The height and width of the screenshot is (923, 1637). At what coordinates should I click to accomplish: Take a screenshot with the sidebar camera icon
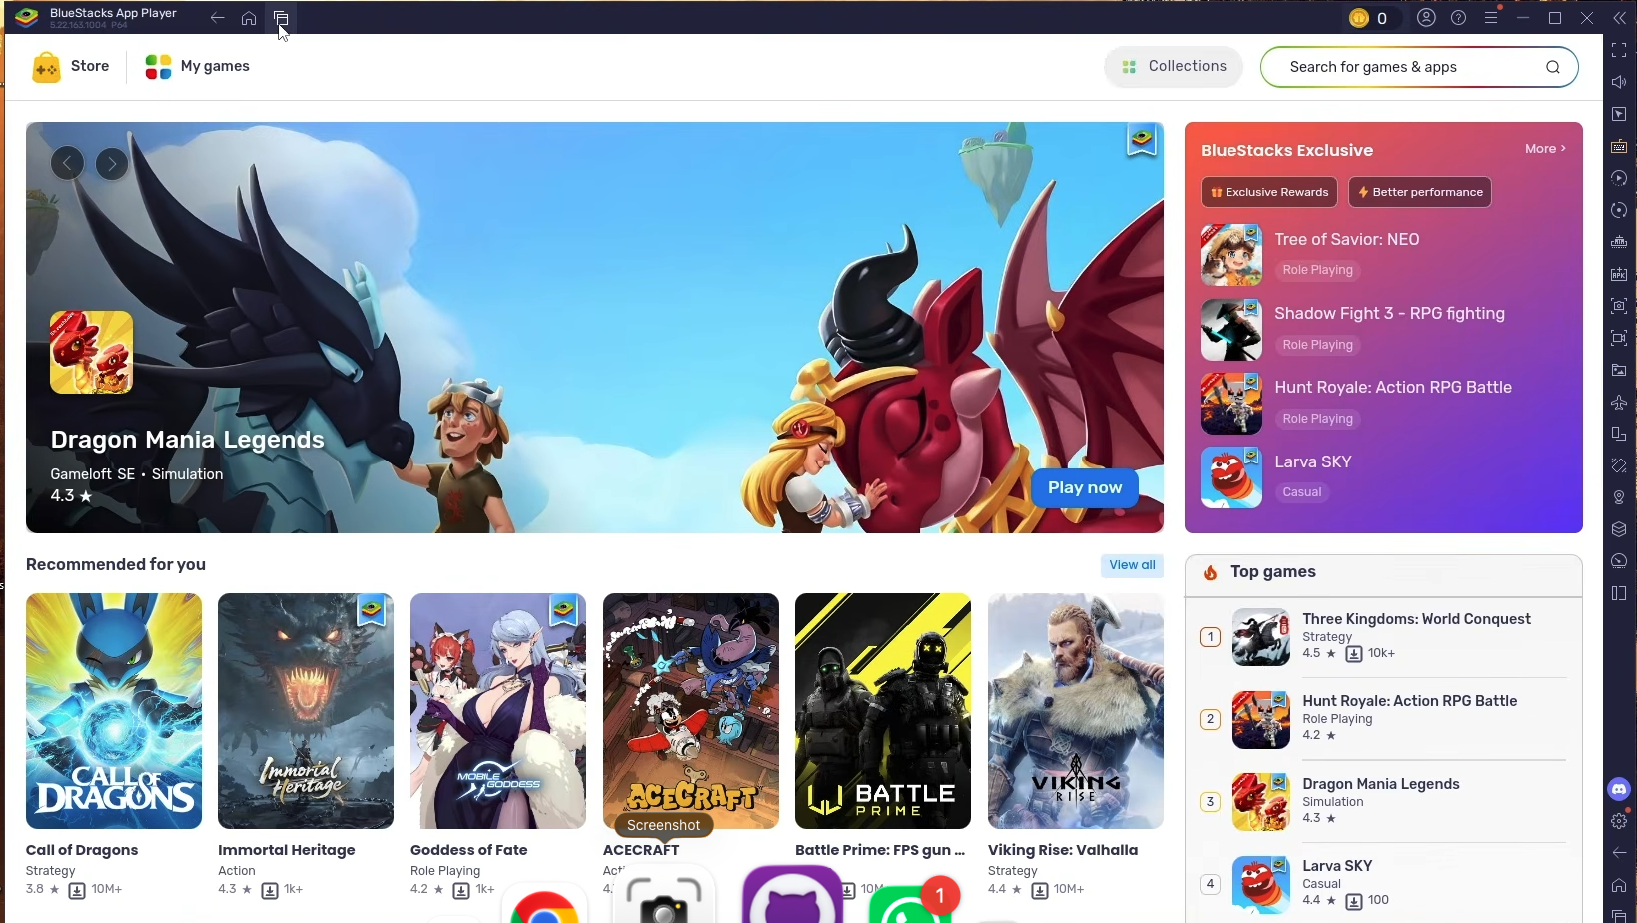click(1619, 306)
